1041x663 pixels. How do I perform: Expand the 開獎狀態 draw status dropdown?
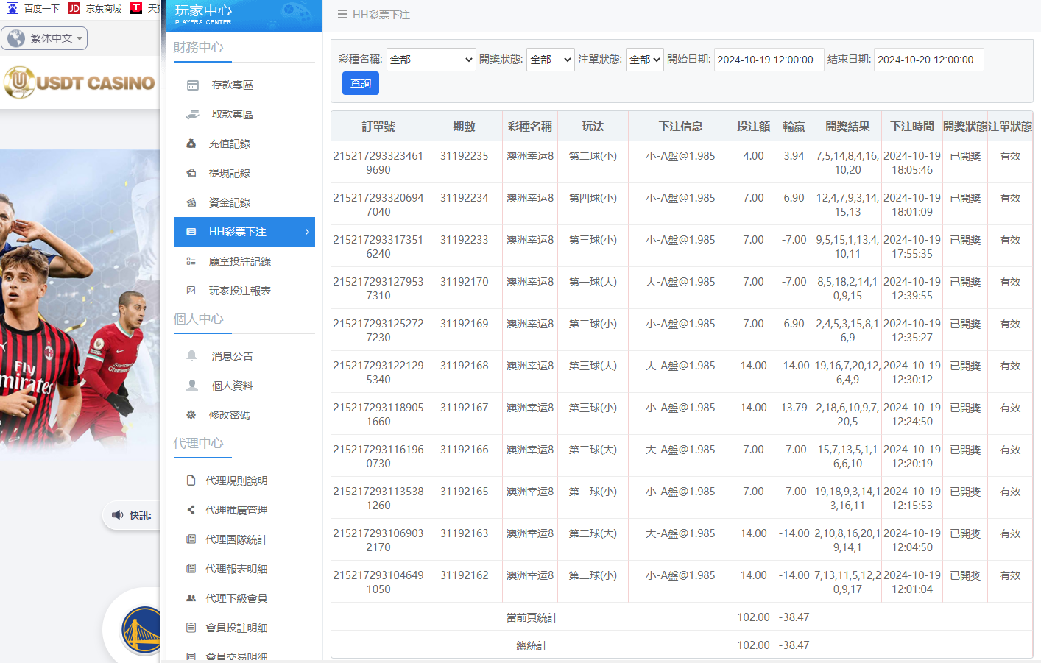coord(550,60)
